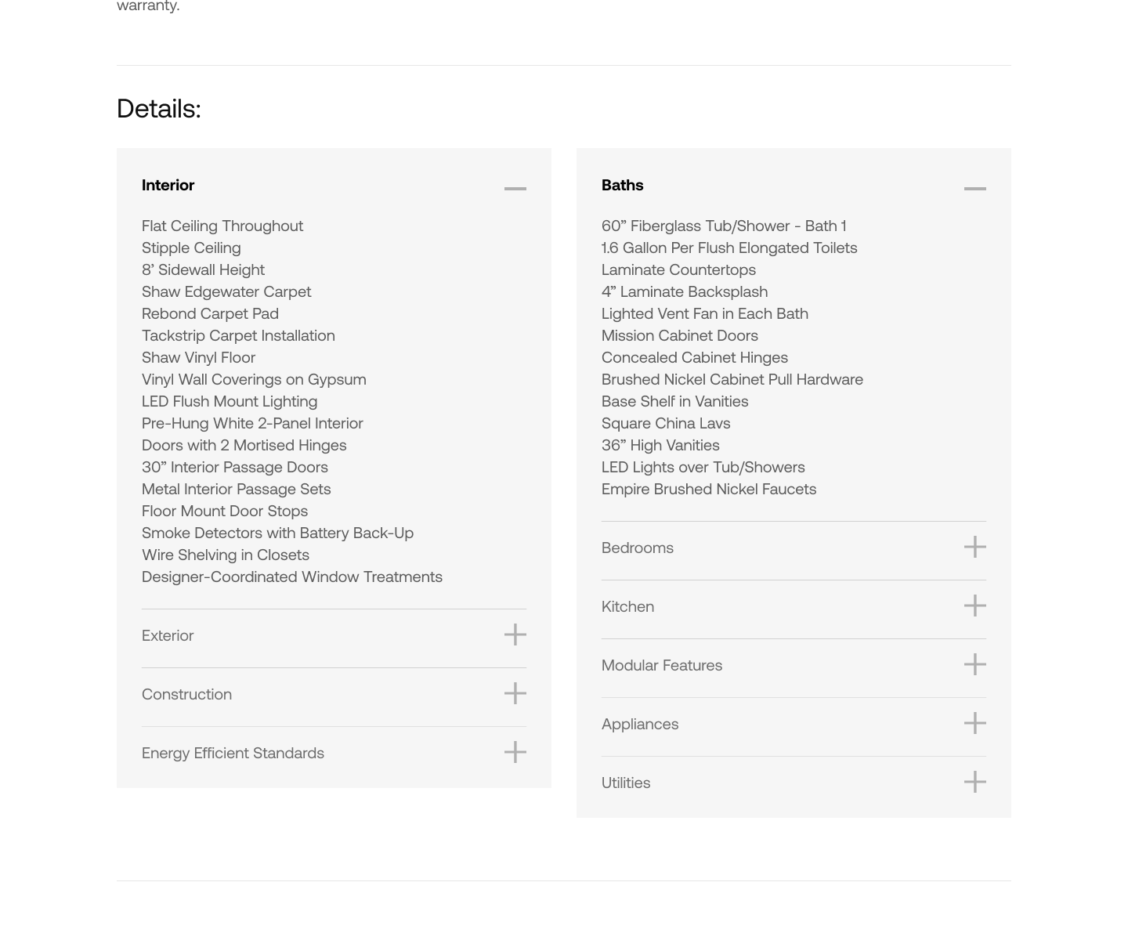Viewport: 1128px width, 940px height.
Task: Click plus icon next to Energy Efficient Standards
Action: click(515, 752)
